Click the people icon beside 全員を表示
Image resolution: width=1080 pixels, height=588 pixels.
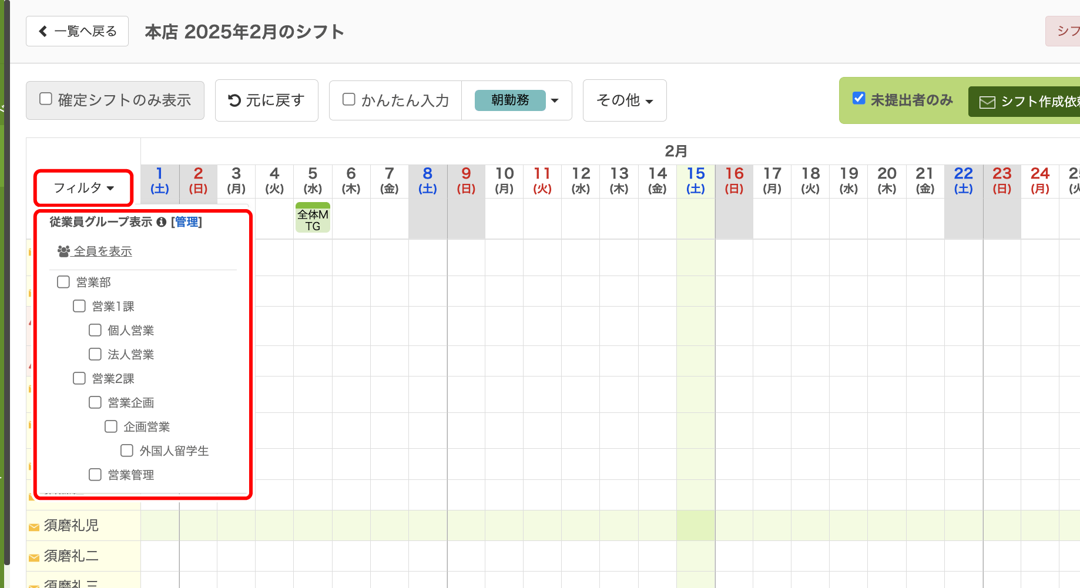(64, 251)
